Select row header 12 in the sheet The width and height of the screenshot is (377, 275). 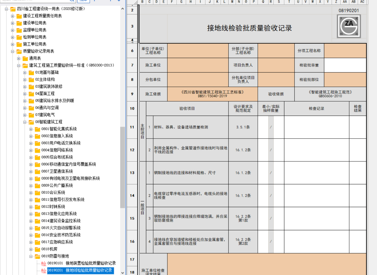click(132, 150)
